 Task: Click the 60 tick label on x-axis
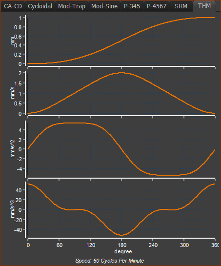point(60,245)
